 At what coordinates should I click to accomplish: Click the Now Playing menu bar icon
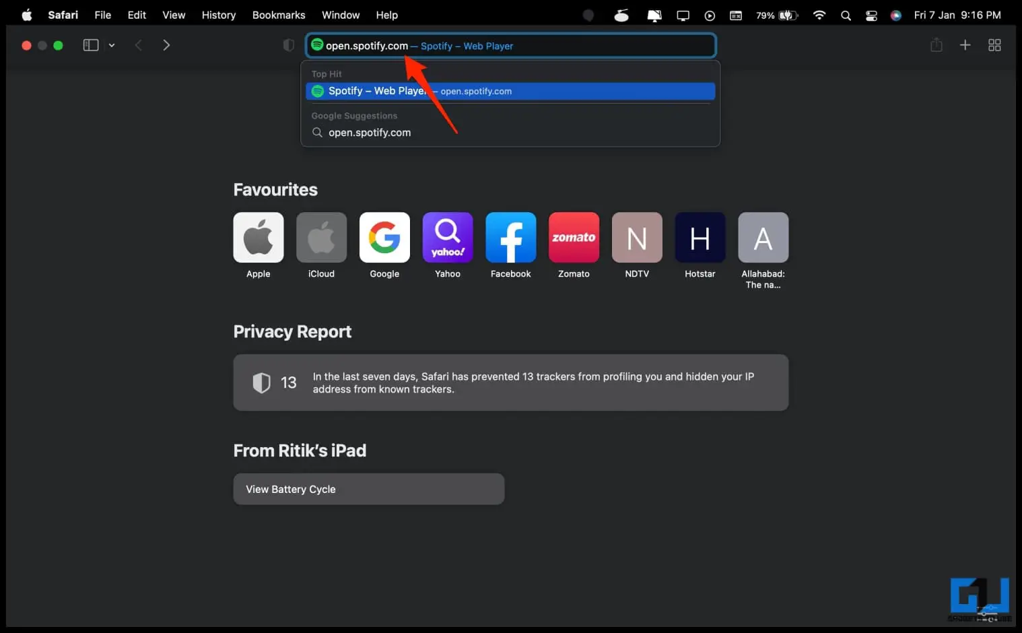click(710, 15)
